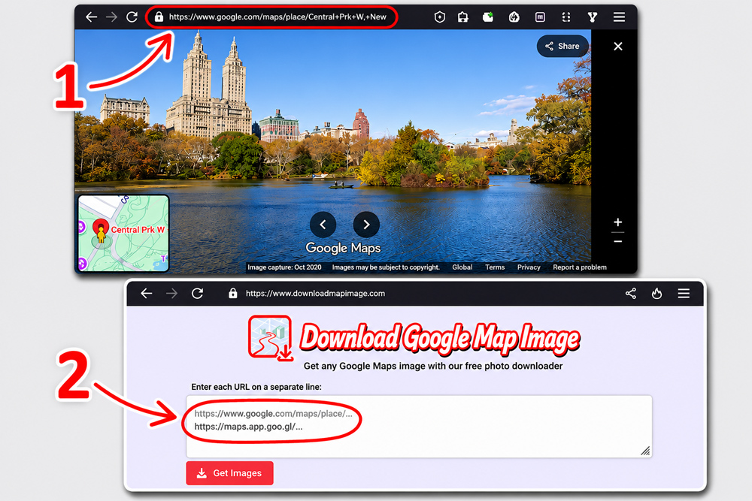The width and height of the screenshot is (752, 501).
Task: Select the Google Maps address bar URL
Action: pyautogui.click(x=277, y=17)
